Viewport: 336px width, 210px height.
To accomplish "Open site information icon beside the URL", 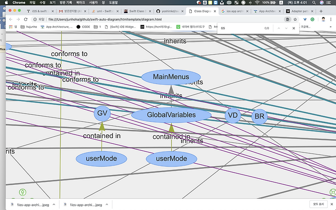I will 35,19.
